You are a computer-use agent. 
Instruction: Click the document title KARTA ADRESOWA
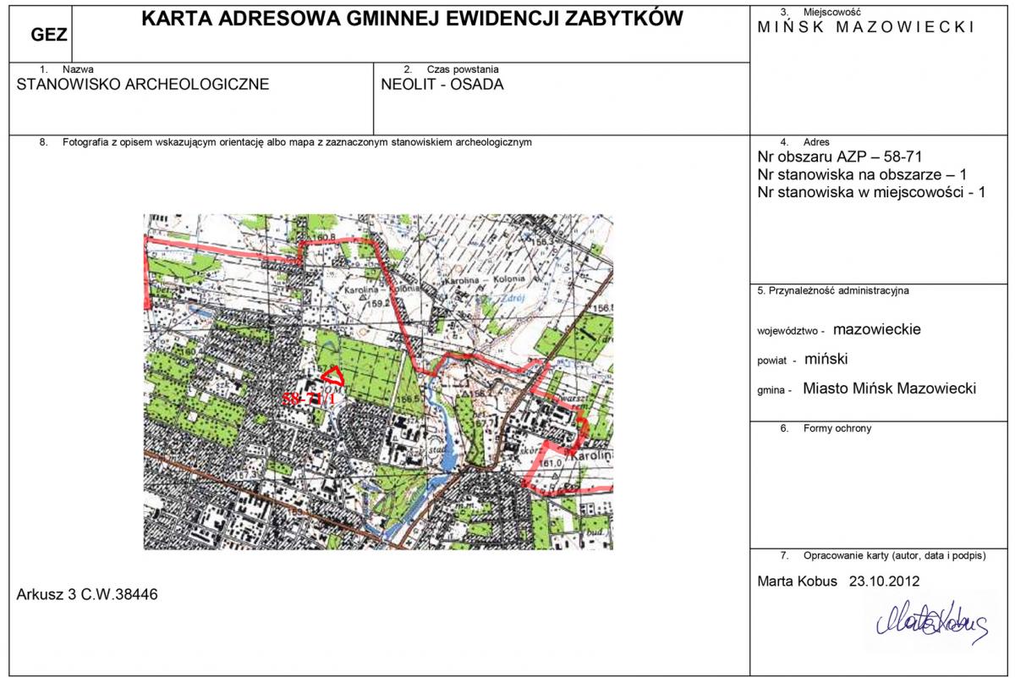(411, 19)
